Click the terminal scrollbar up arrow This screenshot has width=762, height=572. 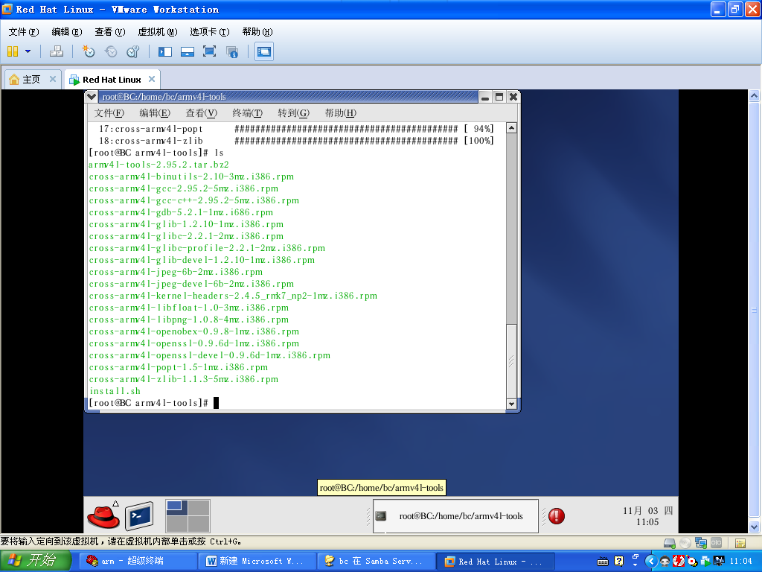(x=511, y=128)
